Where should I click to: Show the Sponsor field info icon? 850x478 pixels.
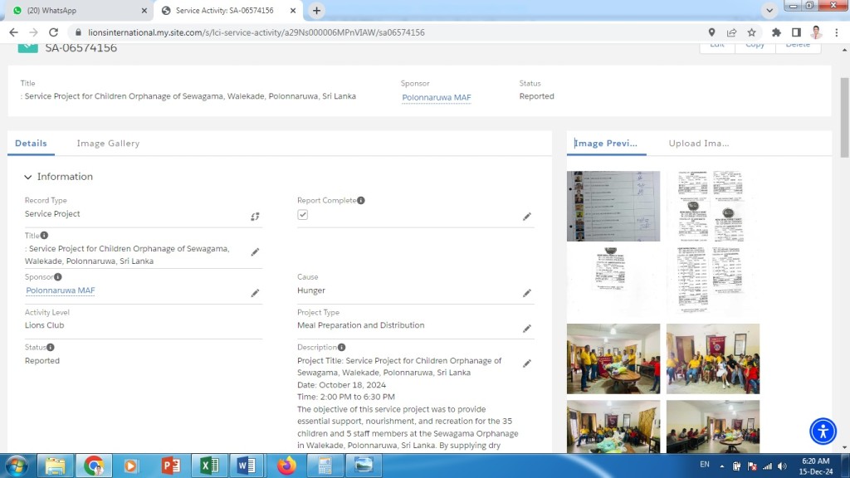[58, 277]
